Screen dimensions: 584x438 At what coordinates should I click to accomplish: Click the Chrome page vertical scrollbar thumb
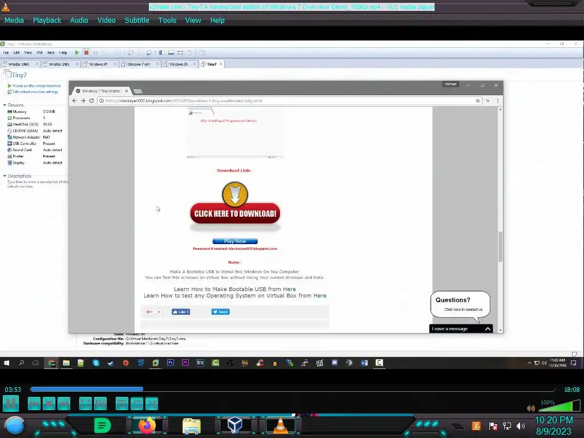click(x=500, y=246)
